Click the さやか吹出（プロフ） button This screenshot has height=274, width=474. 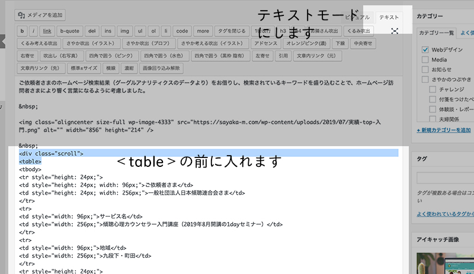click(x=149, y=43)
